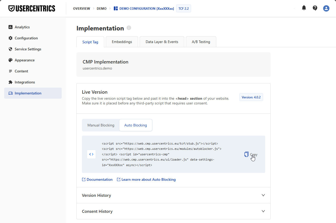This screenshot has width=336, height=223.
Task: Open Appearance in the sidebar
Action: coord(33,60)
